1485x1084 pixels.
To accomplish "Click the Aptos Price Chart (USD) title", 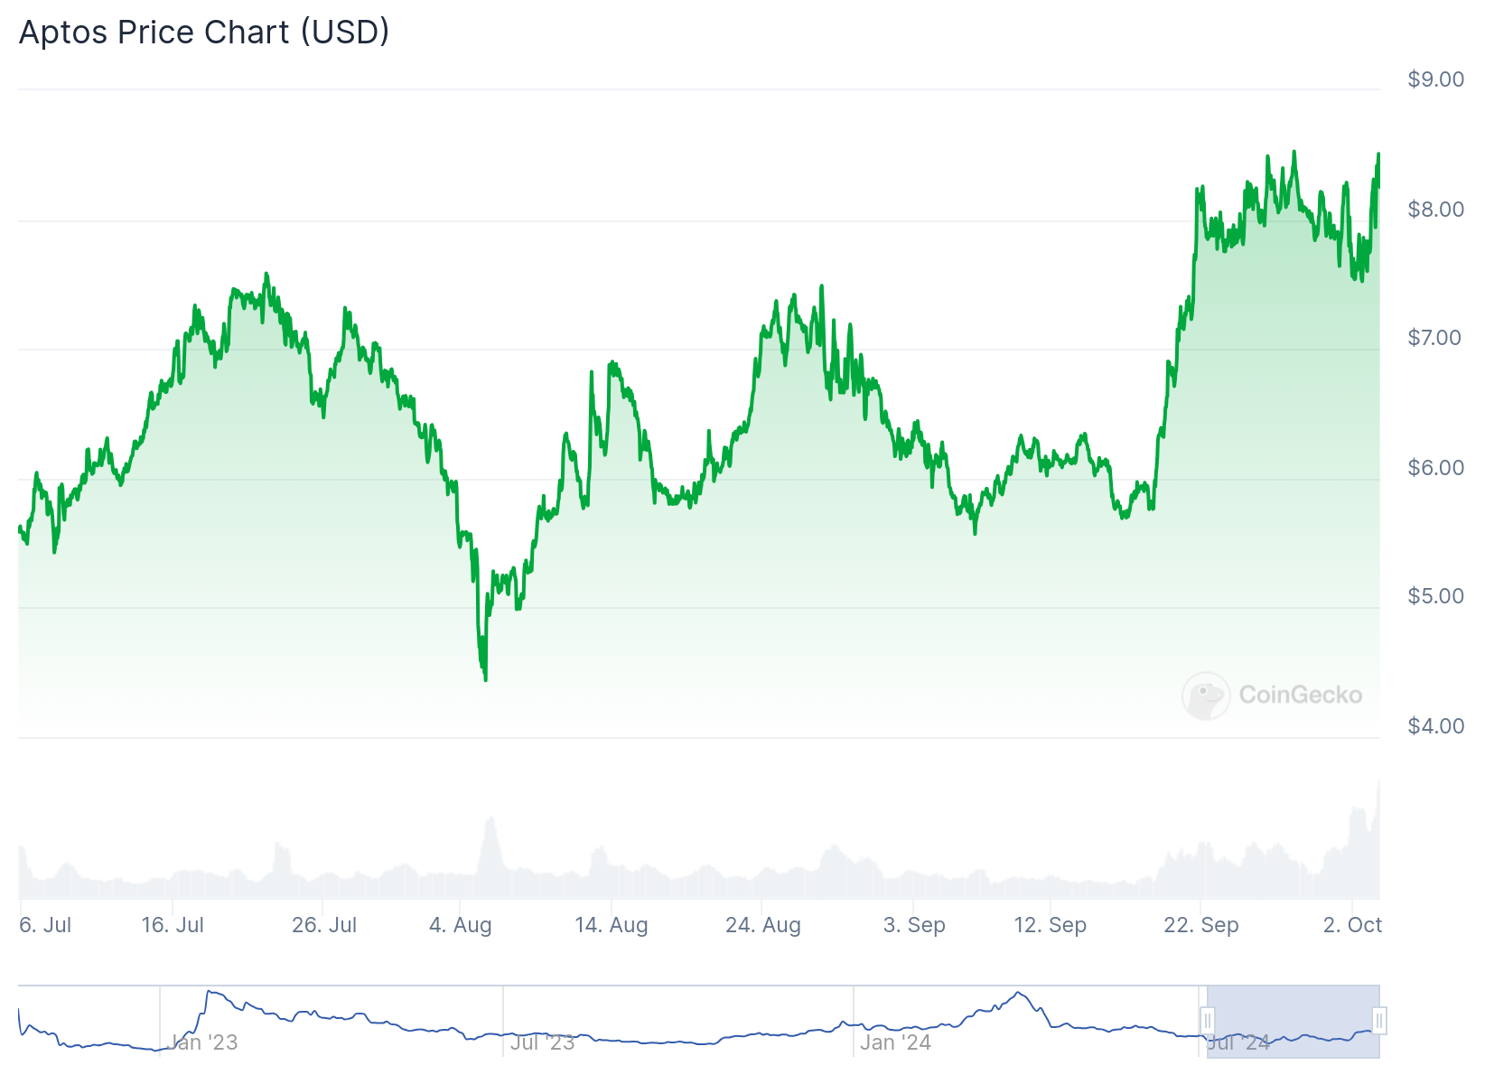I will (204, 33).
